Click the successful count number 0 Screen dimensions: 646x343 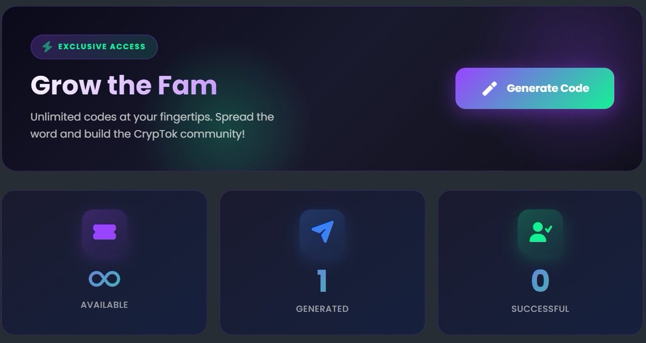click(x=540, y=281)
